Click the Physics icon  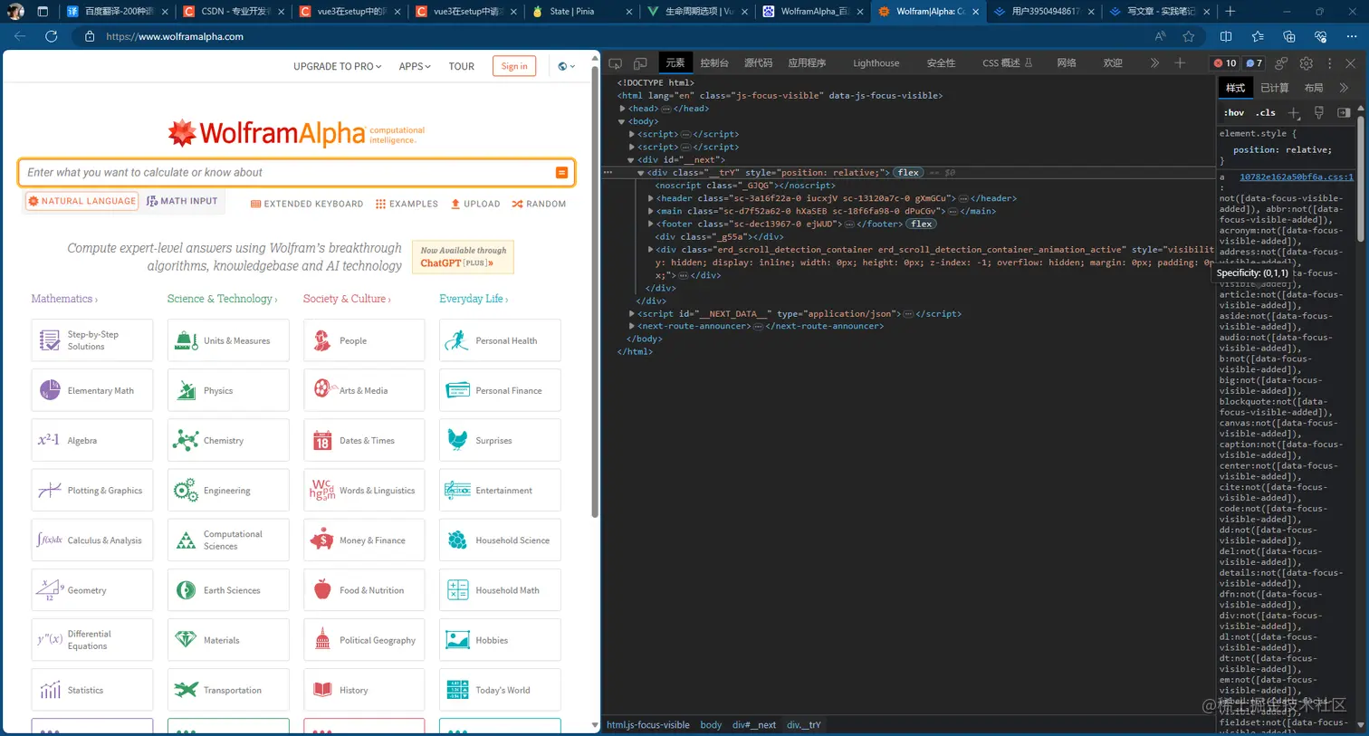coord(186,390)
